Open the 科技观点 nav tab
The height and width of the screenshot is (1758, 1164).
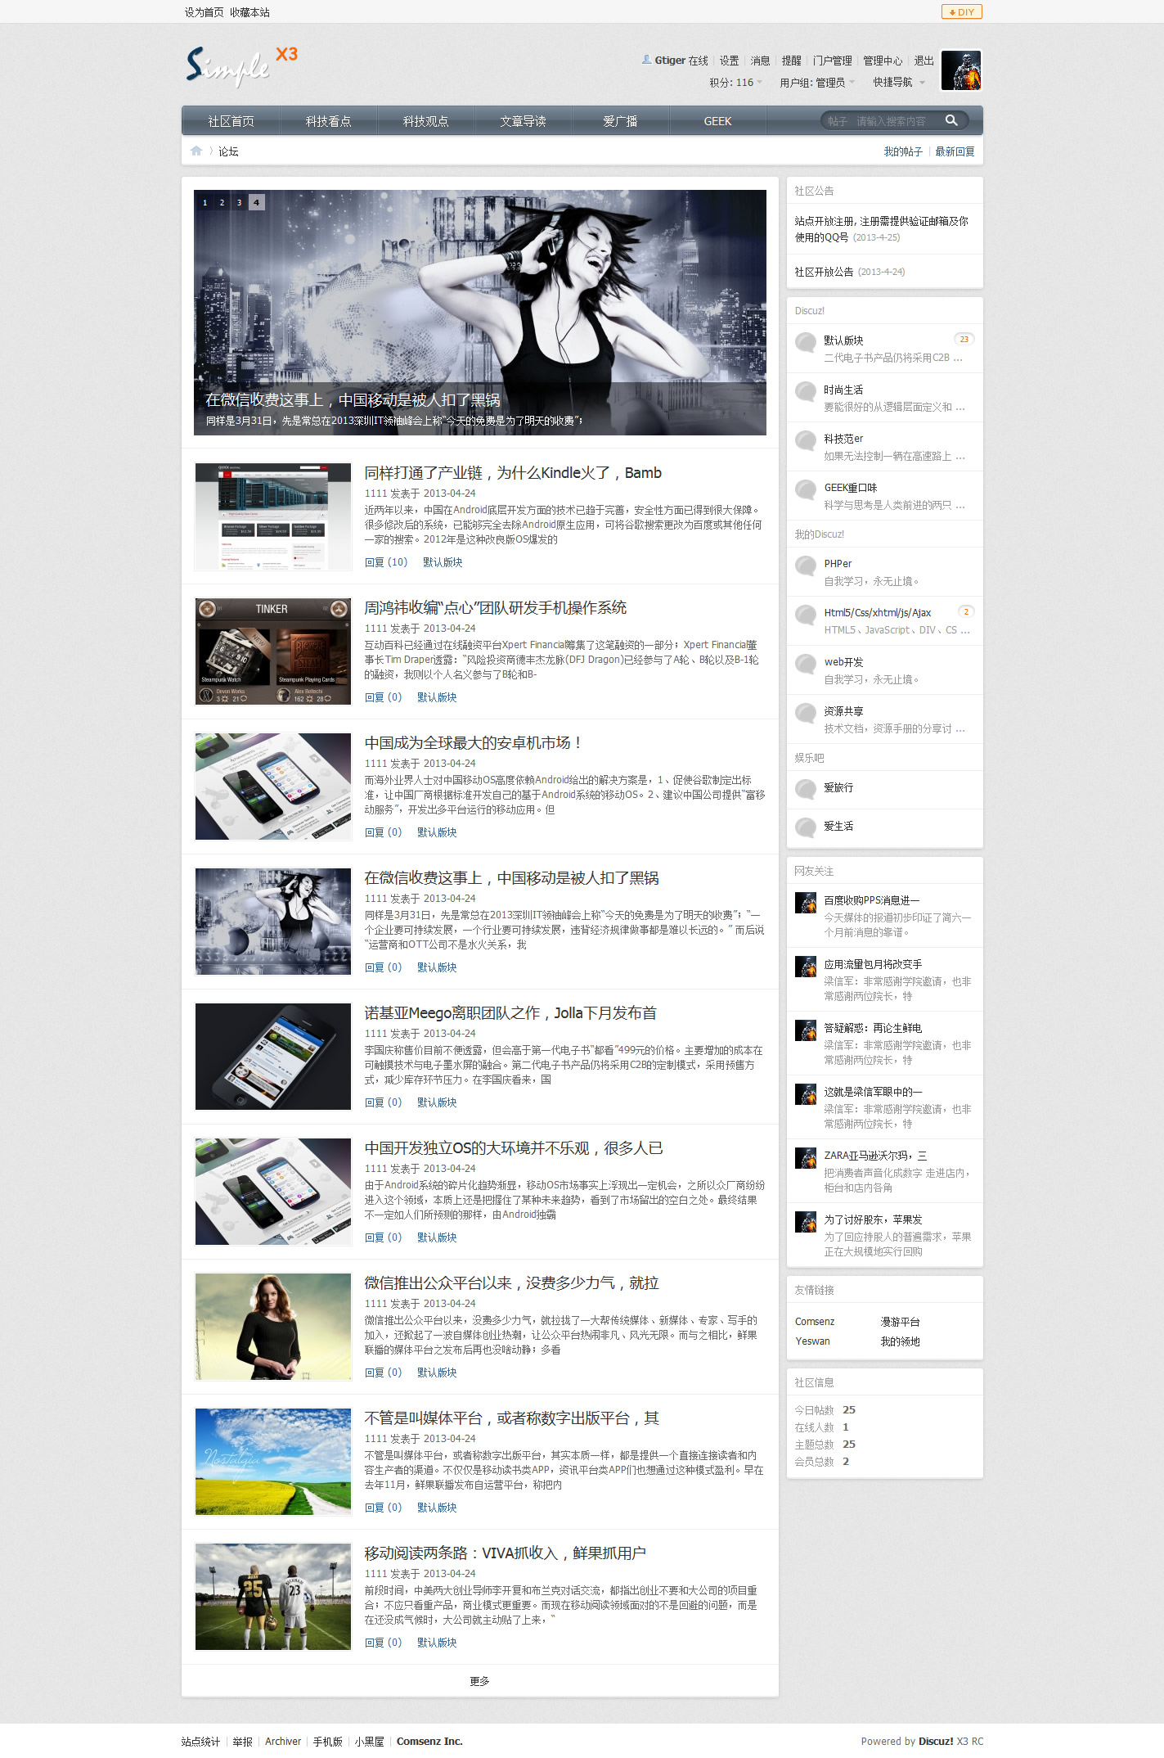pyautogui.click(x=425, y=121)
